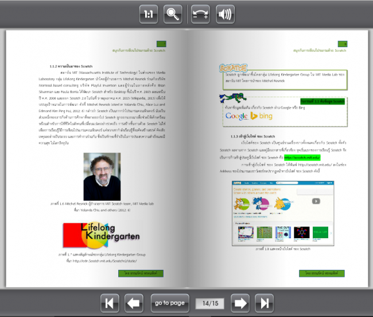Go to the previous page arrow
The width and height of the screenshot is (373, 317).
point(134,303)
